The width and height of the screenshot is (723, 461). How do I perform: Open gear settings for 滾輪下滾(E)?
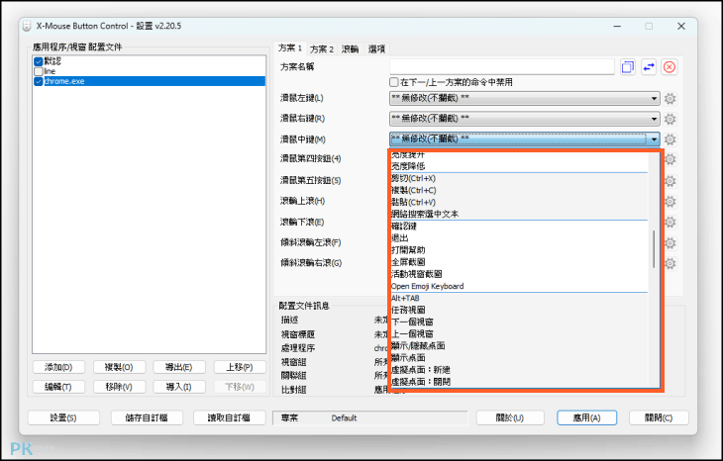pyautogui.click(x=670, y=222)
